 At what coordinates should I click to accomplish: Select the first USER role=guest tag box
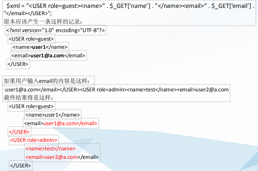pos(31,39)
